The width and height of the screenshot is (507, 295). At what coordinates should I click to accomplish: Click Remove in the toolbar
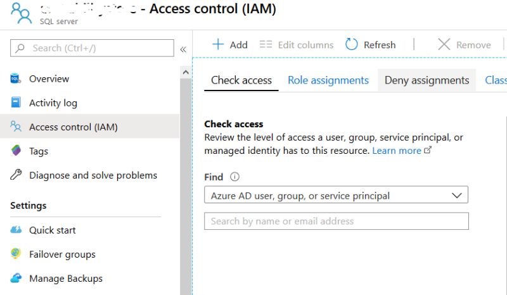click(x=473, y=45)
